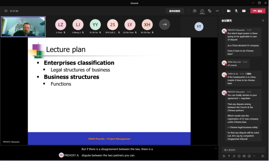Unmute the microphone

pos(236,11)
